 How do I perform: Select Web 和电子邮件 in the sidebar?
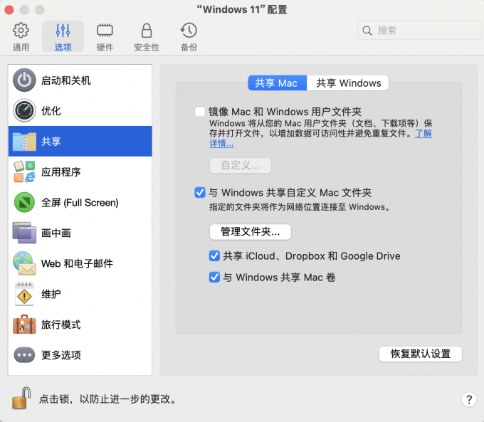(80, 263)
